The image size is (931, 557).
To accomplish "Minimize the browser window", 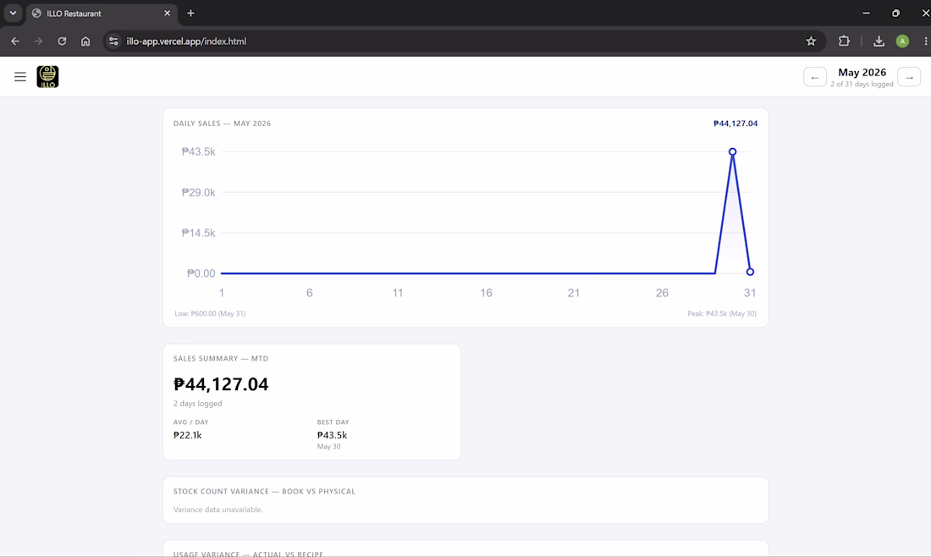I will [867, 13].
